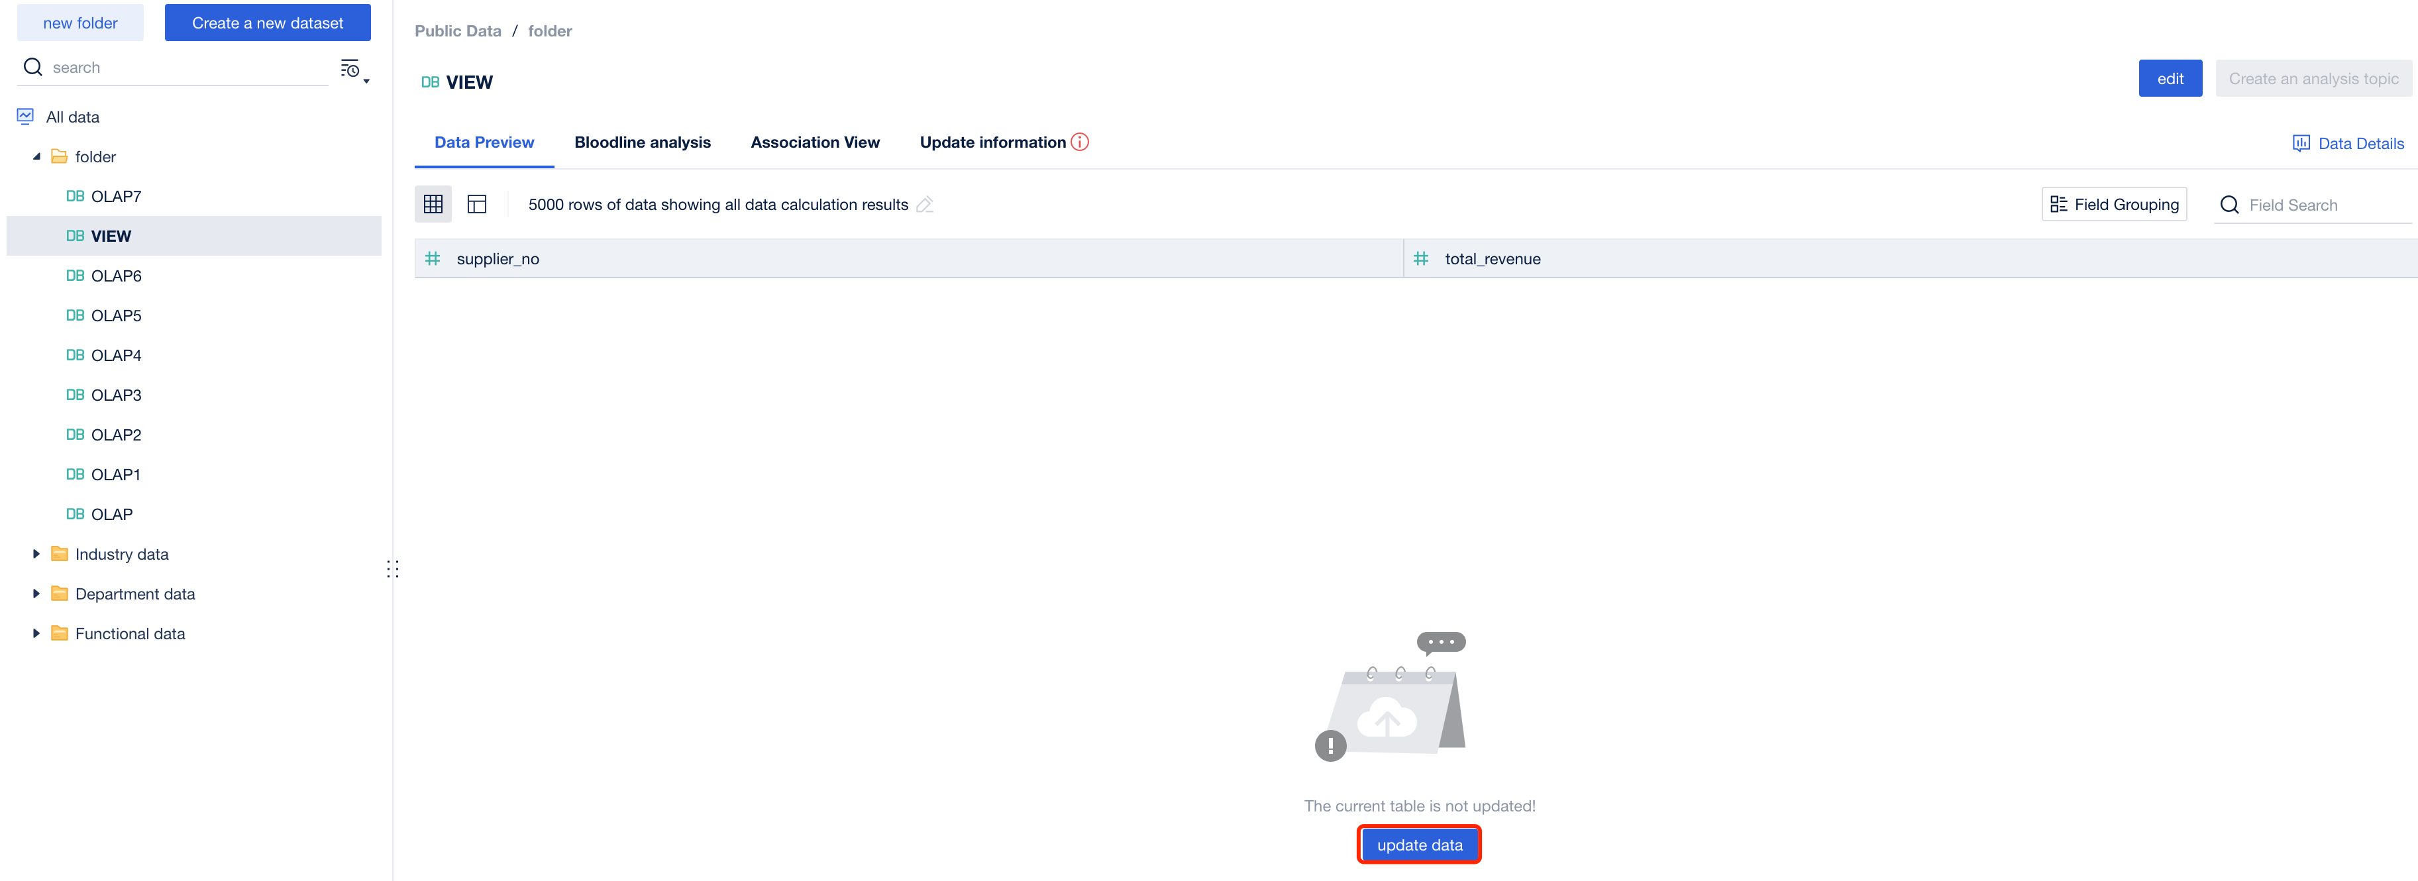
Task: Expand the Department data folder
Action: click(36, 593)
